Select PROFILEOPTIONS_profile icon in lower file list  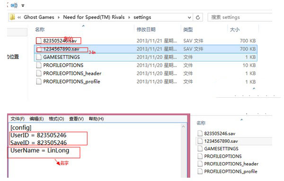[x=200, y=172]
